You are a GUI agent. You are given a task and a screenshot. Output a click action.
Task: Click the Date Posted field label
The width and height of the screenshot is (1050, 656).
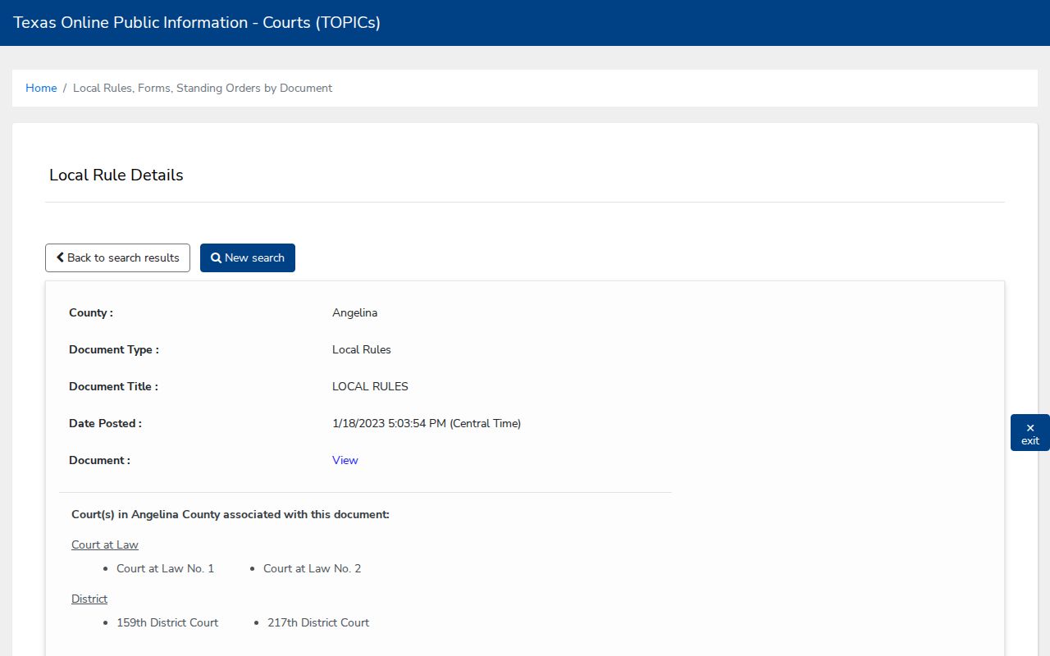click(x=105, y=423)
